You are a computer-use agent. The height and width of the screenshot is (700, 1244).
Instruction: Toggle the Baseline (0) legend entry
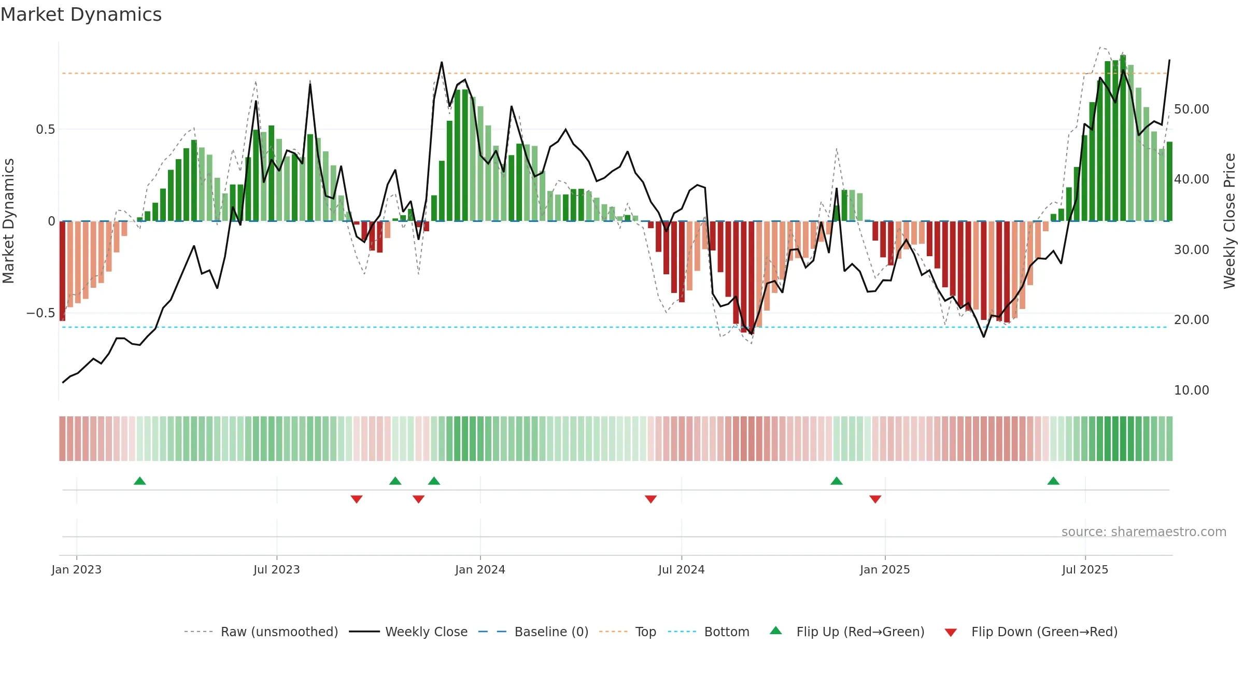[533, 632]
